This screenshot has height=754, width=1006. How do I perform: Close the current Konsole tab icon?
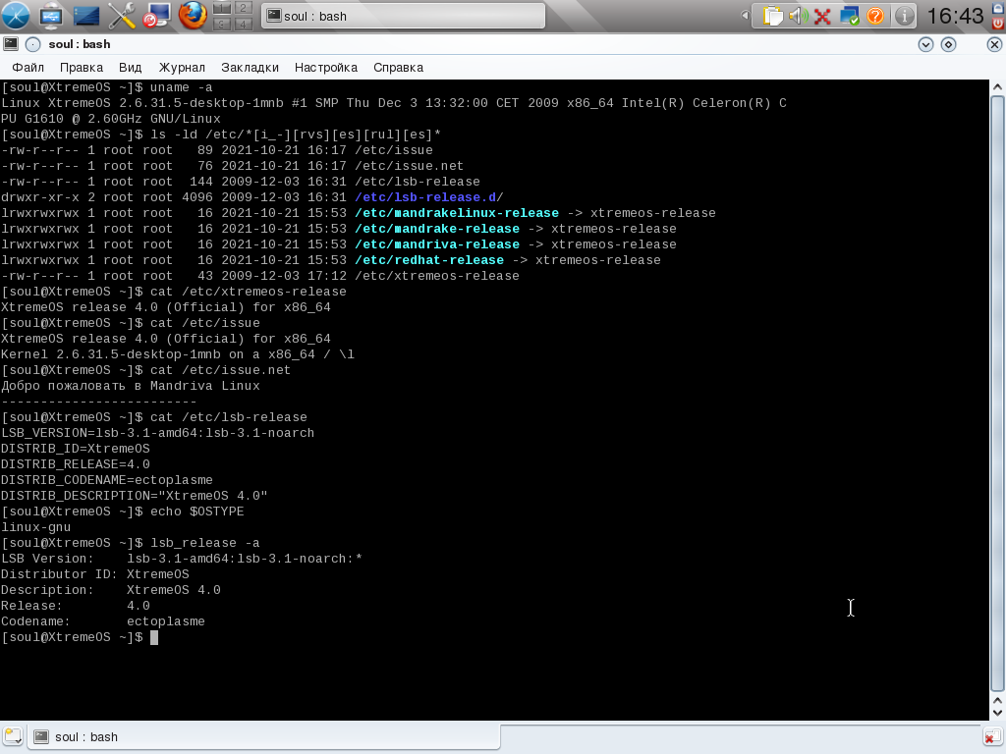pos(993,736)
